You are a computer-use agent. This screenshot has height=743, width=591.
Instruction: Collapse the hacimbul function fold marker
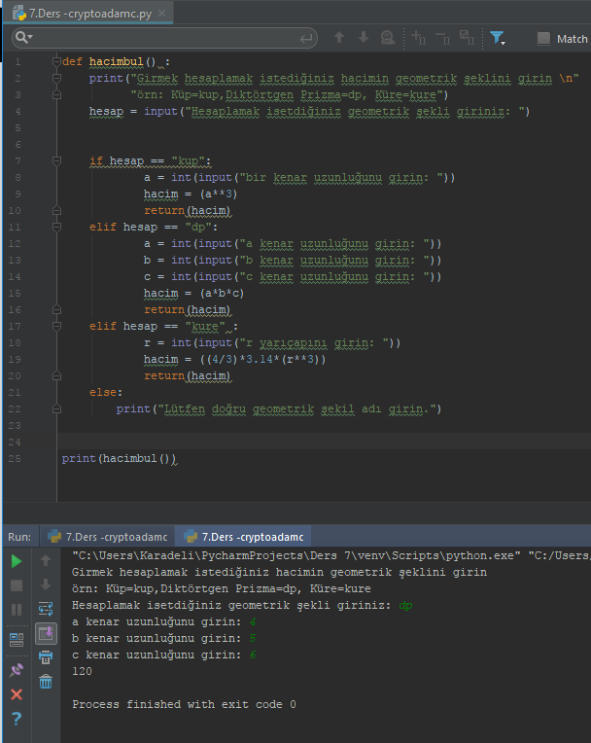56,61
